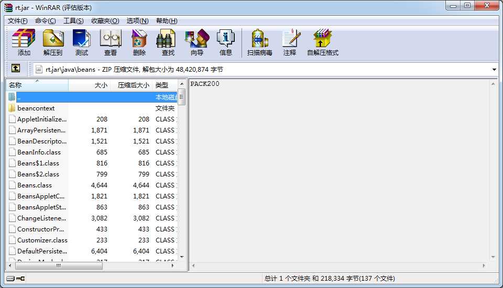Viewport: 503px width, 288px height.
Task: Click the status bar total files summary
Action: tap(330, 279)
